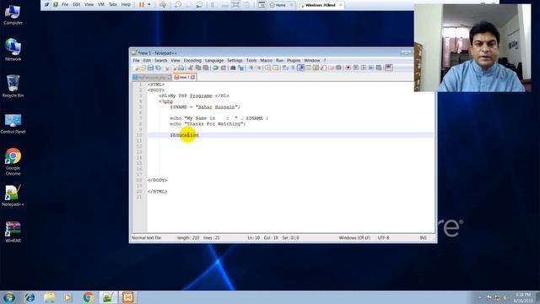
Task: Toggle synchronized horizontal scrolling
Action: [276, 68]
